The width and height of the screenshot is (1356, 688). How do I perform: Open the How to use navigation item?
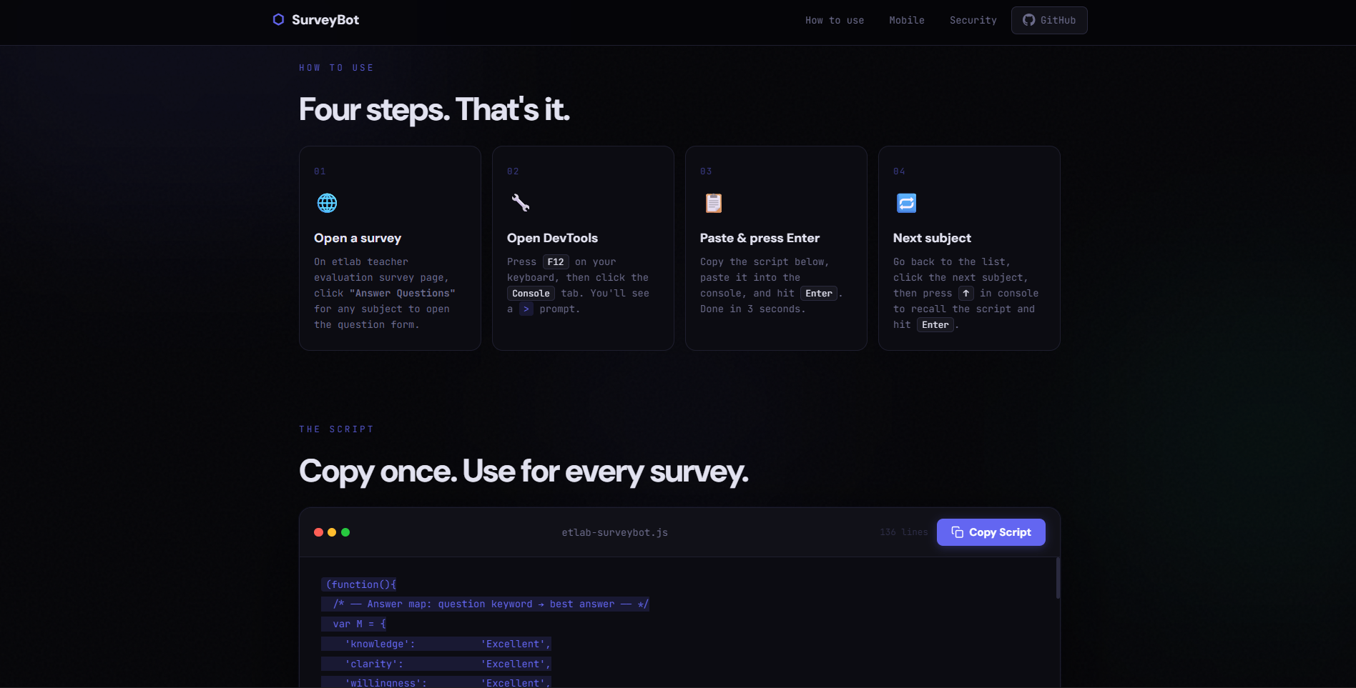(x=834, y=20)
